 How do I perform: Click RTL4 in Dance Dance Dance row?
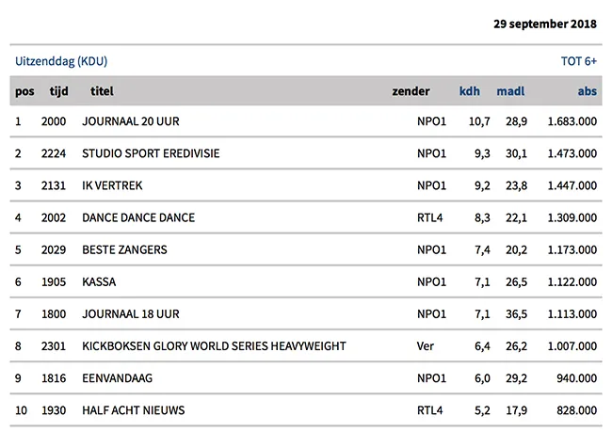click(x=430, y=217)
